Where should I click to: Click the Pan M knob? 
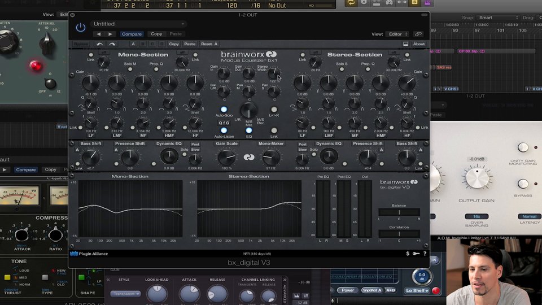[248, 91]
